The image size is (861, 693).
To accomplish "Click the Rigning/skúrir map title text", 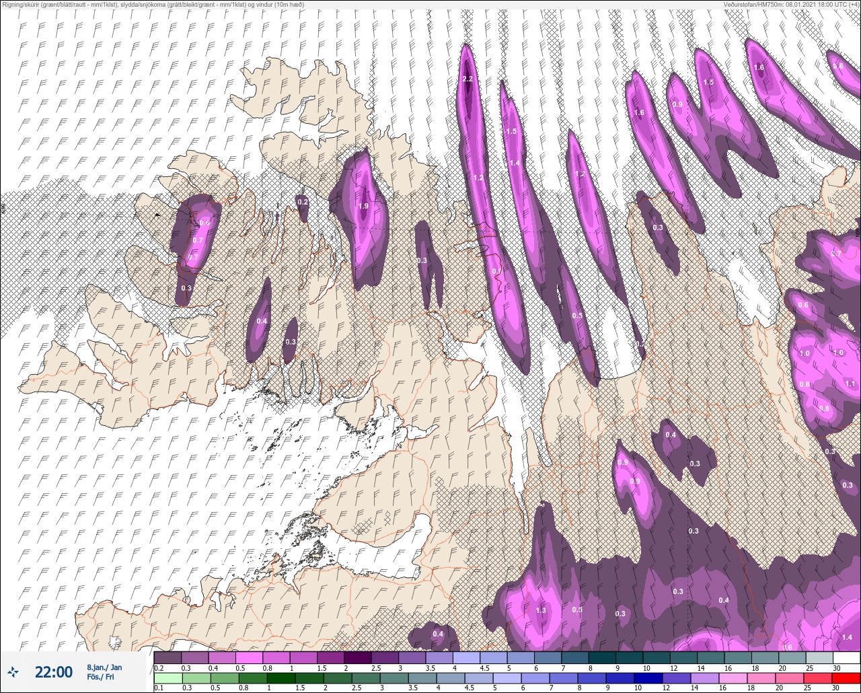I will pyautogui.click(x=152, y=5).
